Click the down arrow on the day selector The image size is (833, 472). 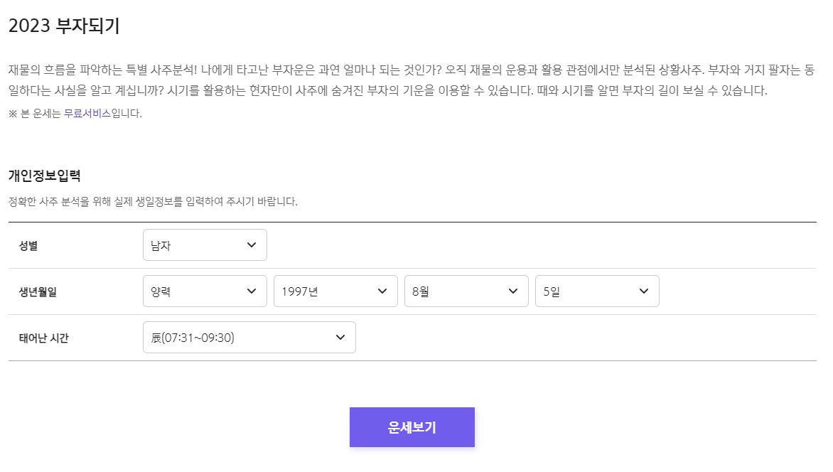tap(643, 291)
